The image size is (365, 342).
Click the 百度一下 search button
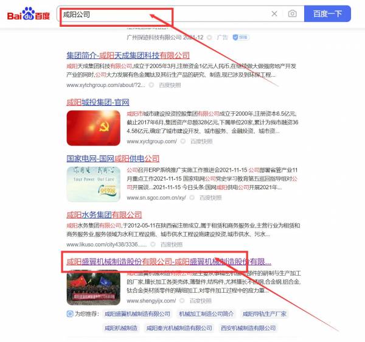point(327,14)
